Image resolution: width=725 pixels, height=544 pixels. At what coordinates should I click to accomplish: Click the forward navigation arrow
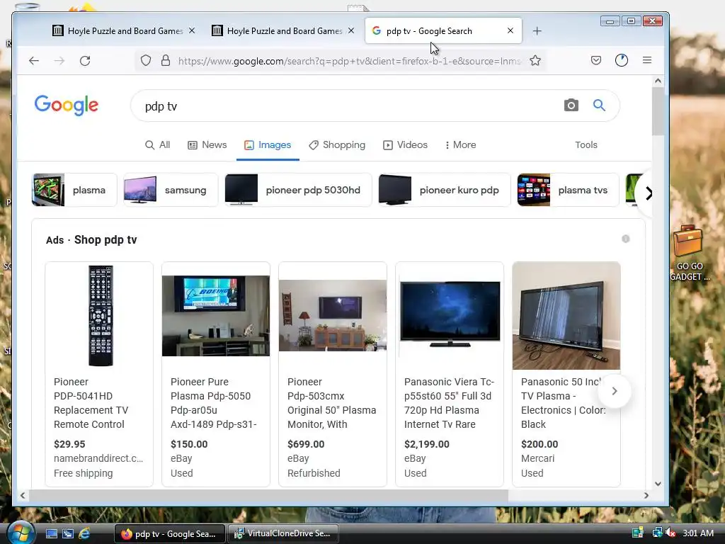coord(59,61)
